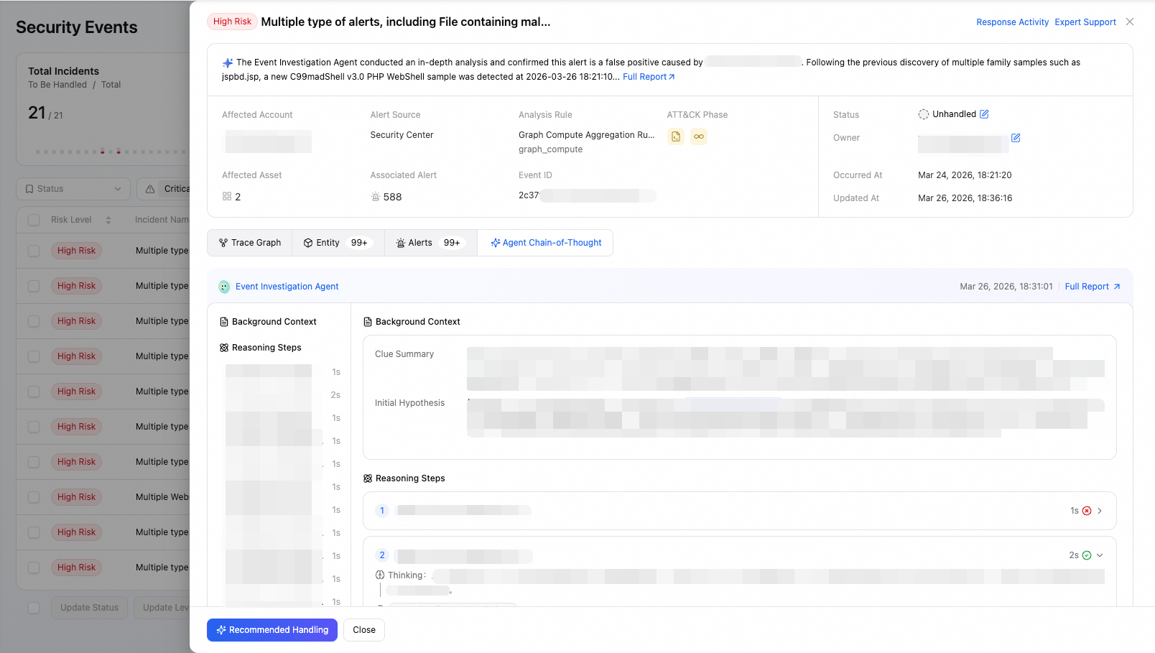The width and height of the screenshot is (1155, 653).
Task: Click the Associated Alert count 588
Action: tap(392, 197)
